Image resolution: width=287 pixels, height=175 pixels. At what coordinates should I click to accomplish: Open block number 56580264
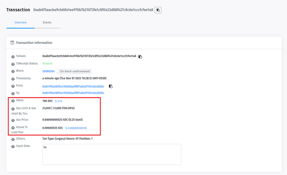pos(49,71)
